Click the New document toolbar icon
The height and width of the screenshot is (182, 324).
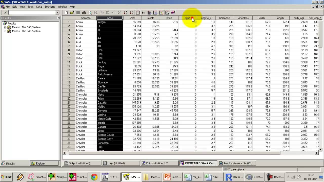(x=66, y=12)
